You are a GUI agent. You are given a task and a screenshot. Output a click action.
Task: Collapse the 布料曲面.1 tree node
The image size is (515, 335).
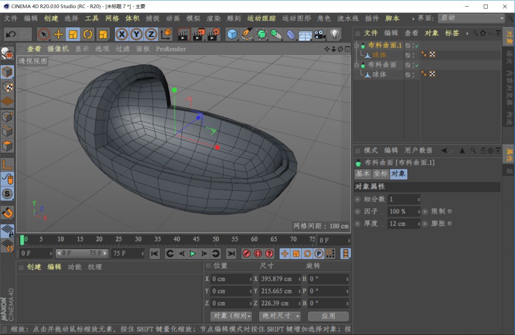click(356, 45)
